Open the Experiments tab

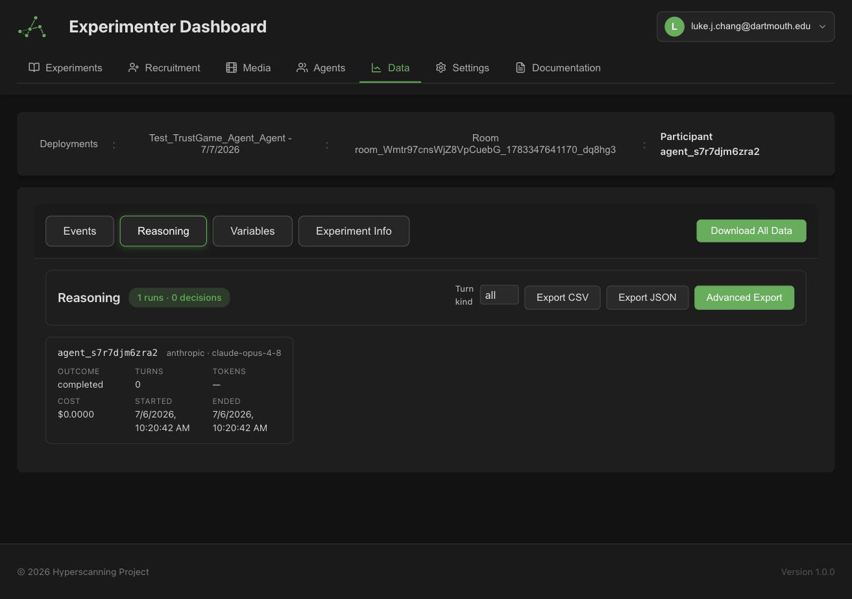pyautogui.click(x=66, y=67)
